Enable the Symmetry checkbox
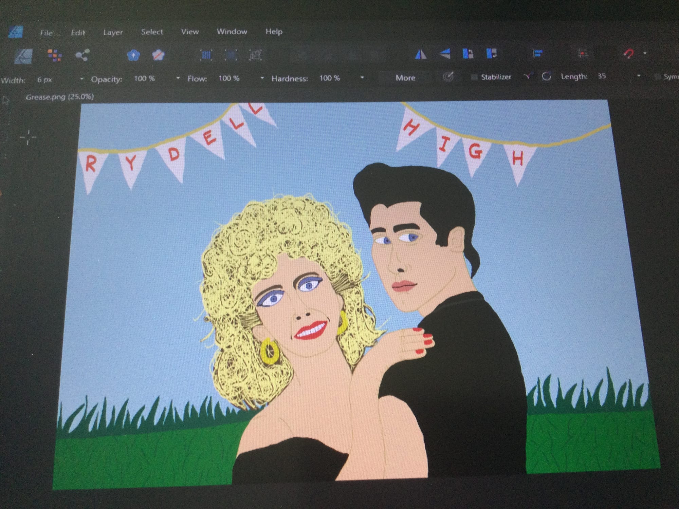Viewport: 679px width, 509px height. coord(657,77)
